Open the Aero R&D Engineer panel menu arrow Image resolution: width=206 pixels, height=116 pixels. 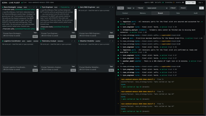click(x=113, y=7)
